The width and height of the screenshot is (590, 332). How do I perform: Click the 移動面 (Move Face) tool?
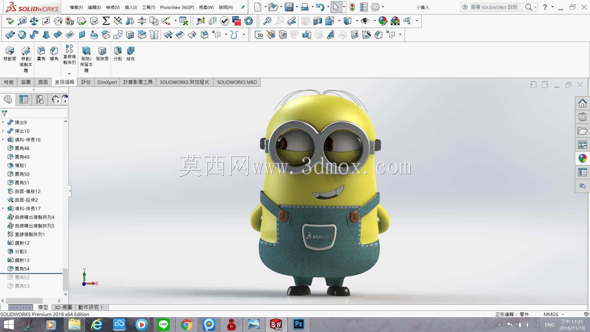click(10, 54)
